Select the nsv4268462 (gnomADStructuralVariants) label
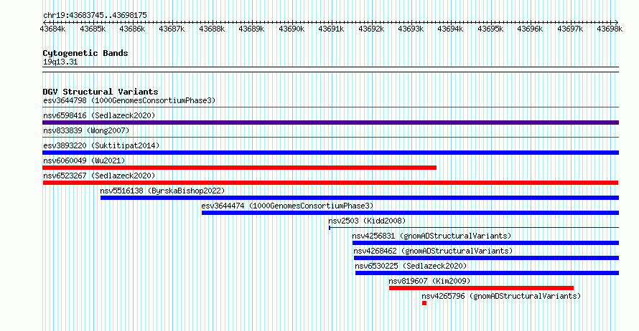Image resolution: width=639 pixels, height=331 pixels. pyautogui.click(x=433, y=251)
